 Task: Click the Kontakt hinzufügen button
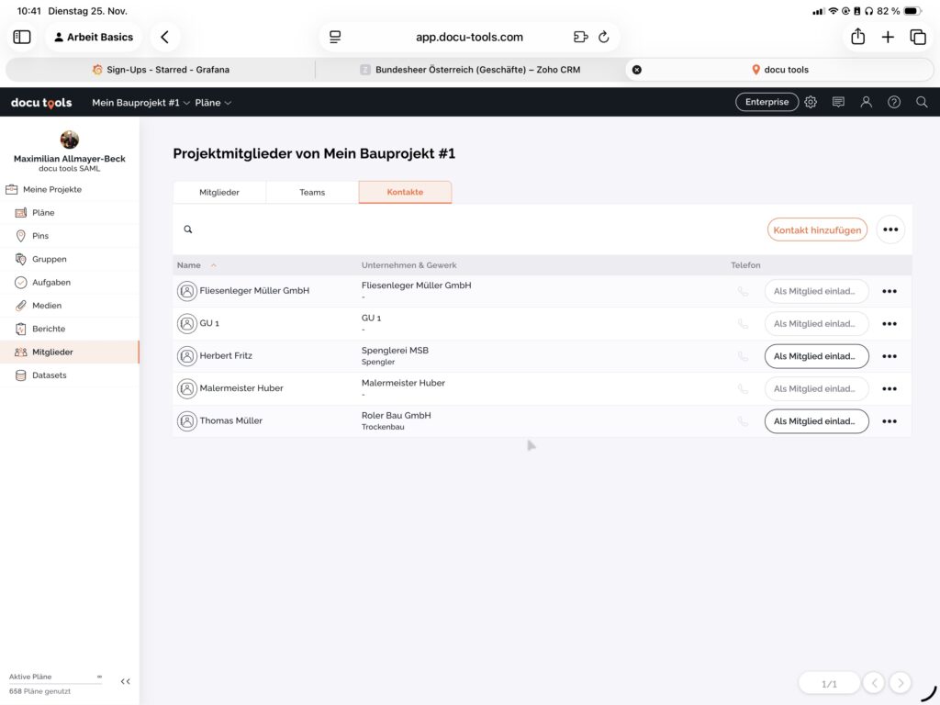[x=817, y=229]
